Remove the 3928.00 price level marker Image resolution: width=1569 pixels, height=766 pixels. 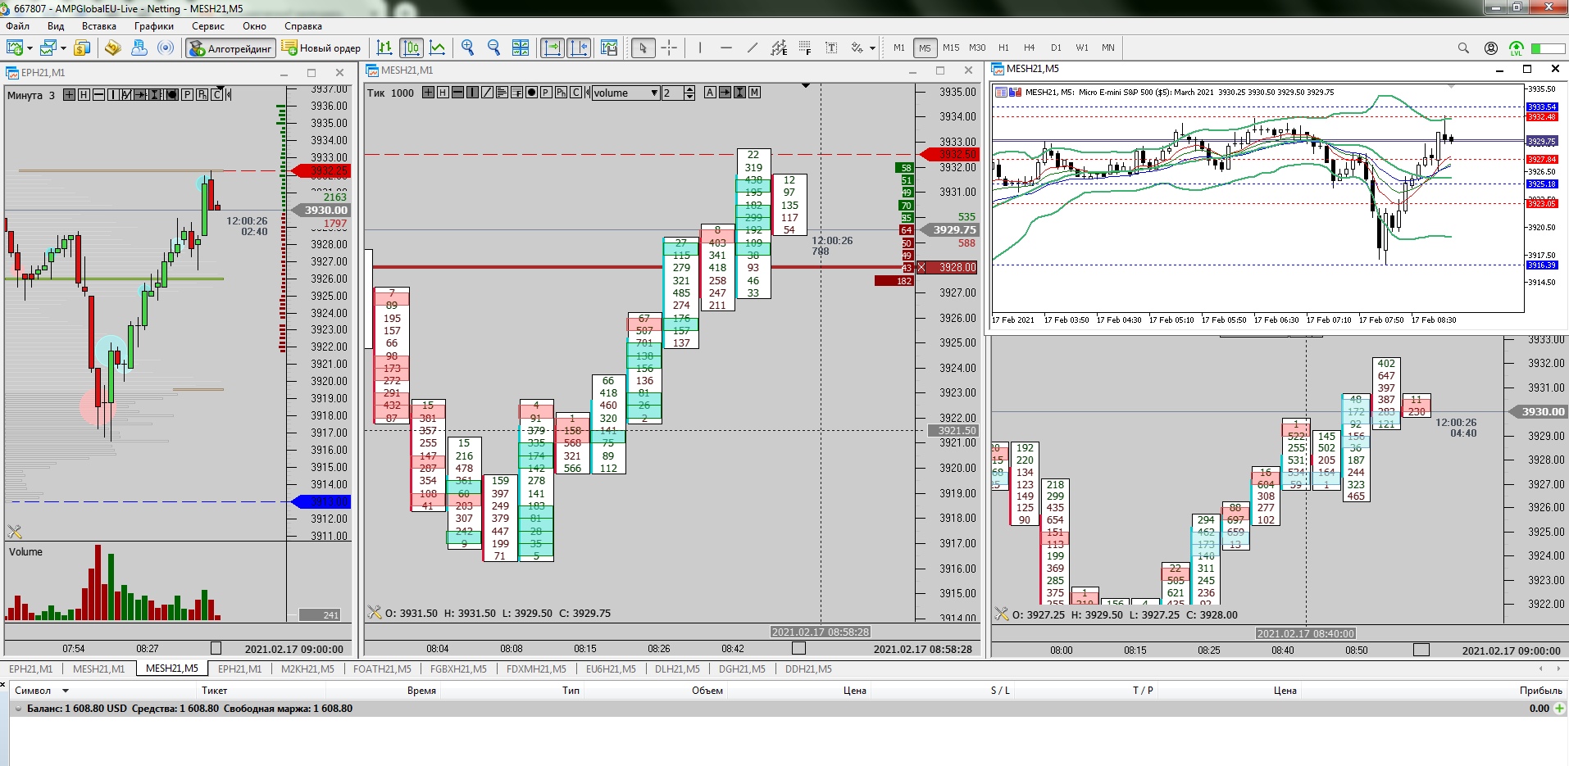(921, 267)
